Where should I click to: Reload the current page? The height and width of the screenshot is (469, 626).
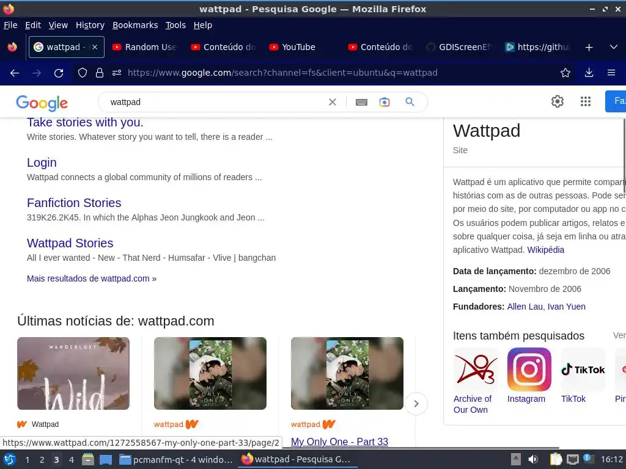pos(59,73)
